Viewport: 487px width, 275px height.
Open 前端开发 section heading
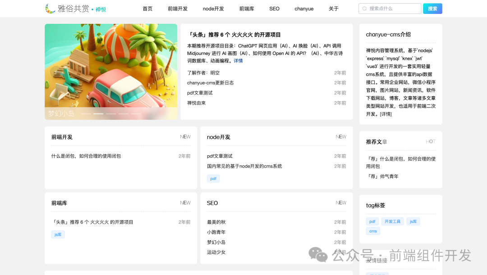[x=62, y=137]
